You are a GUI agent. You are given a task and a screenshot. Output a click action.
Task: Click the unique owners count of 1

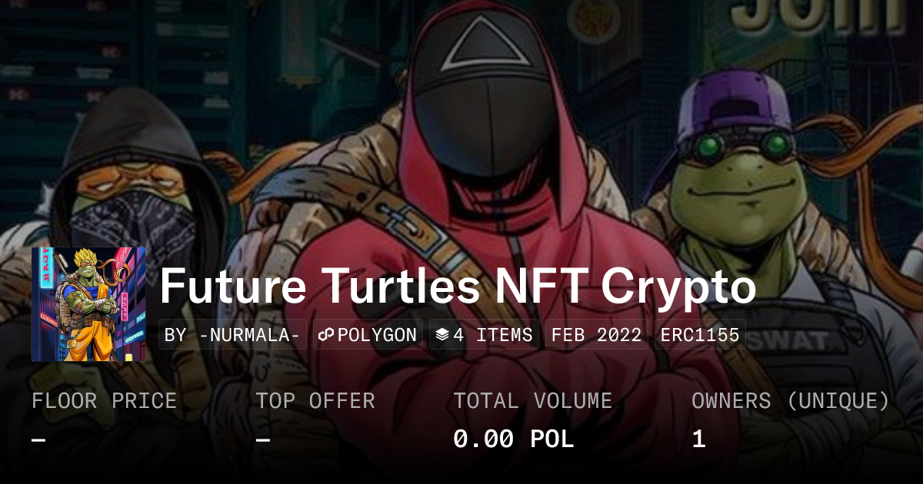698,439
